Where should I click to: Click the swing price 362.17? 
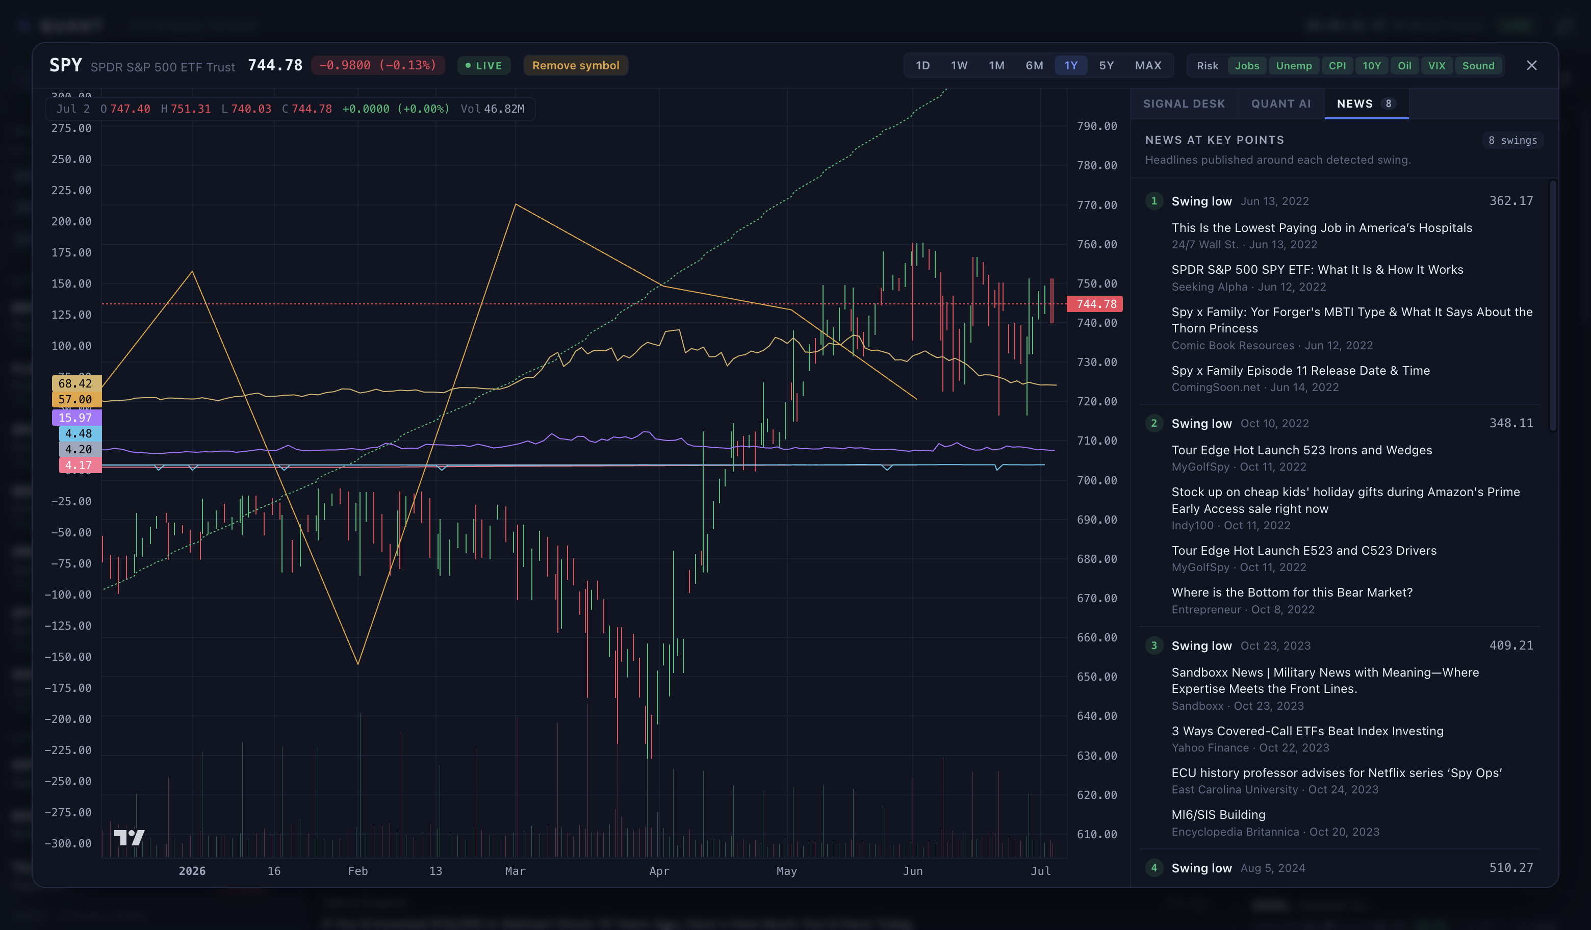1511,201
